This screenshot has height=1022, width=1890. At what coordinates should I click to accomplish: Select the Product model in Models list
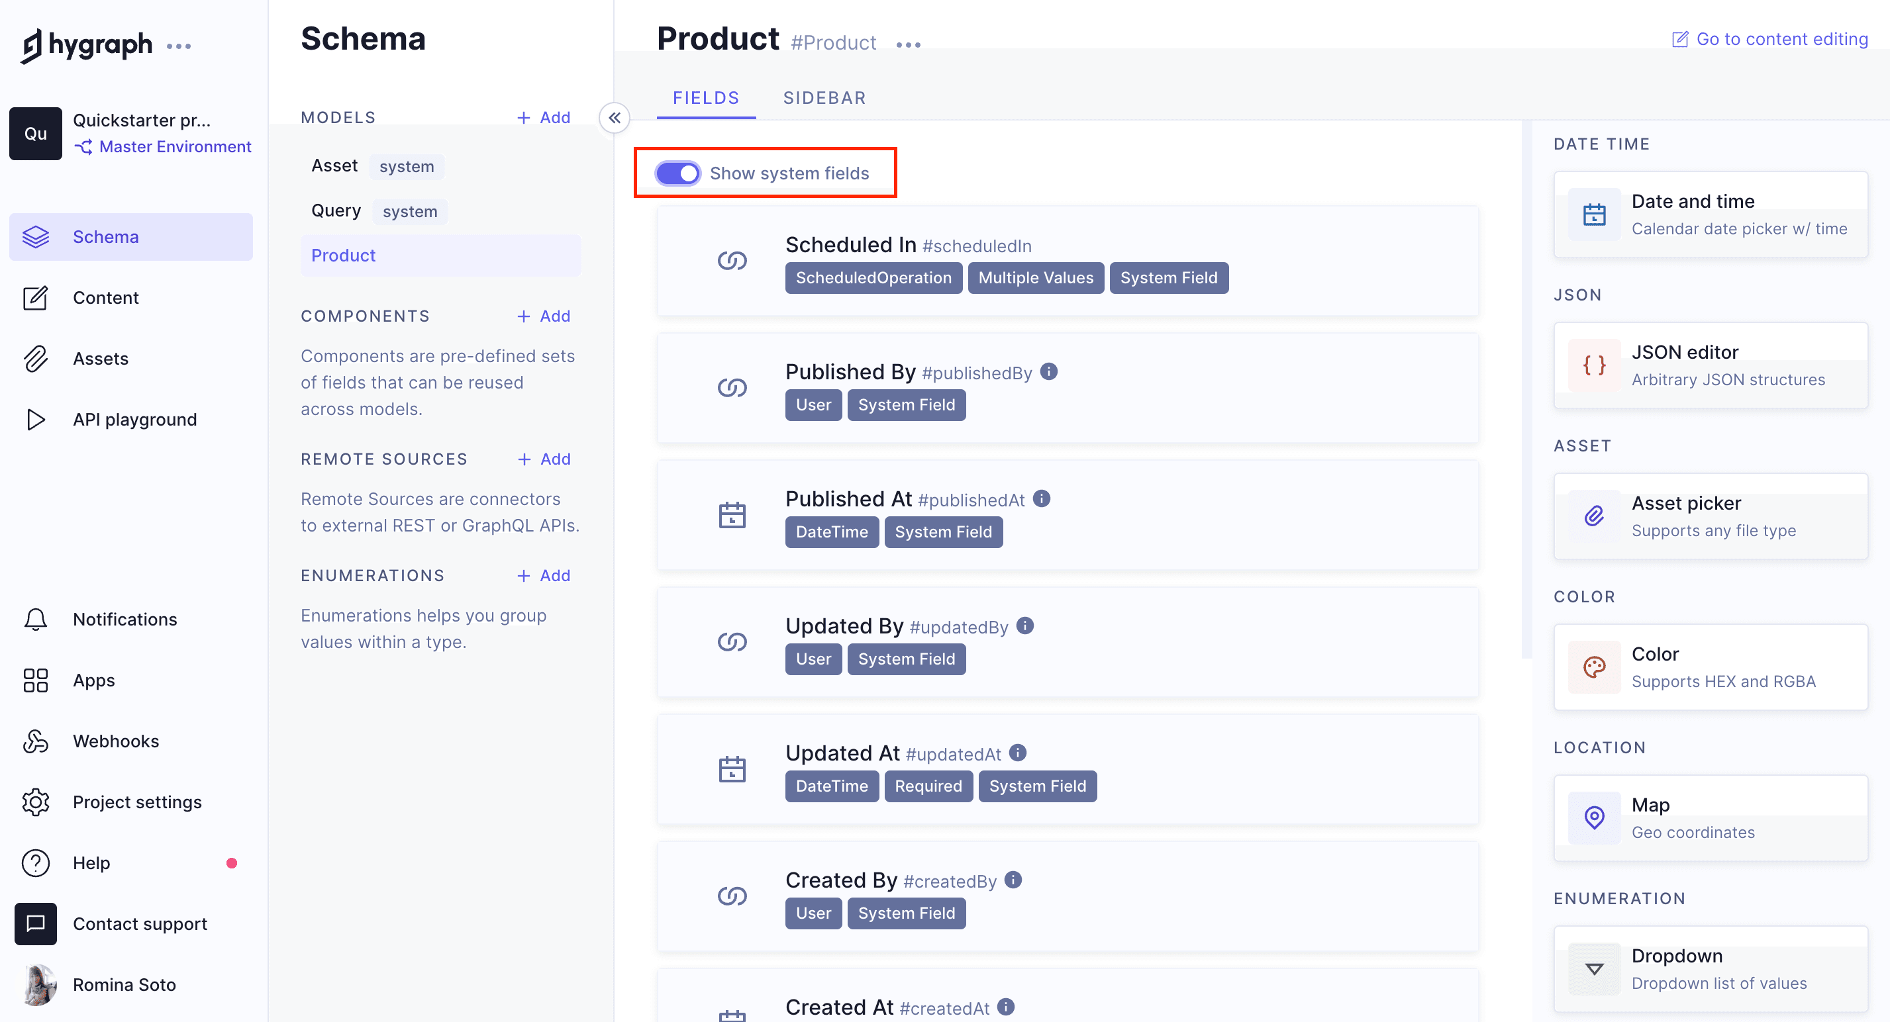coord(344,255)
